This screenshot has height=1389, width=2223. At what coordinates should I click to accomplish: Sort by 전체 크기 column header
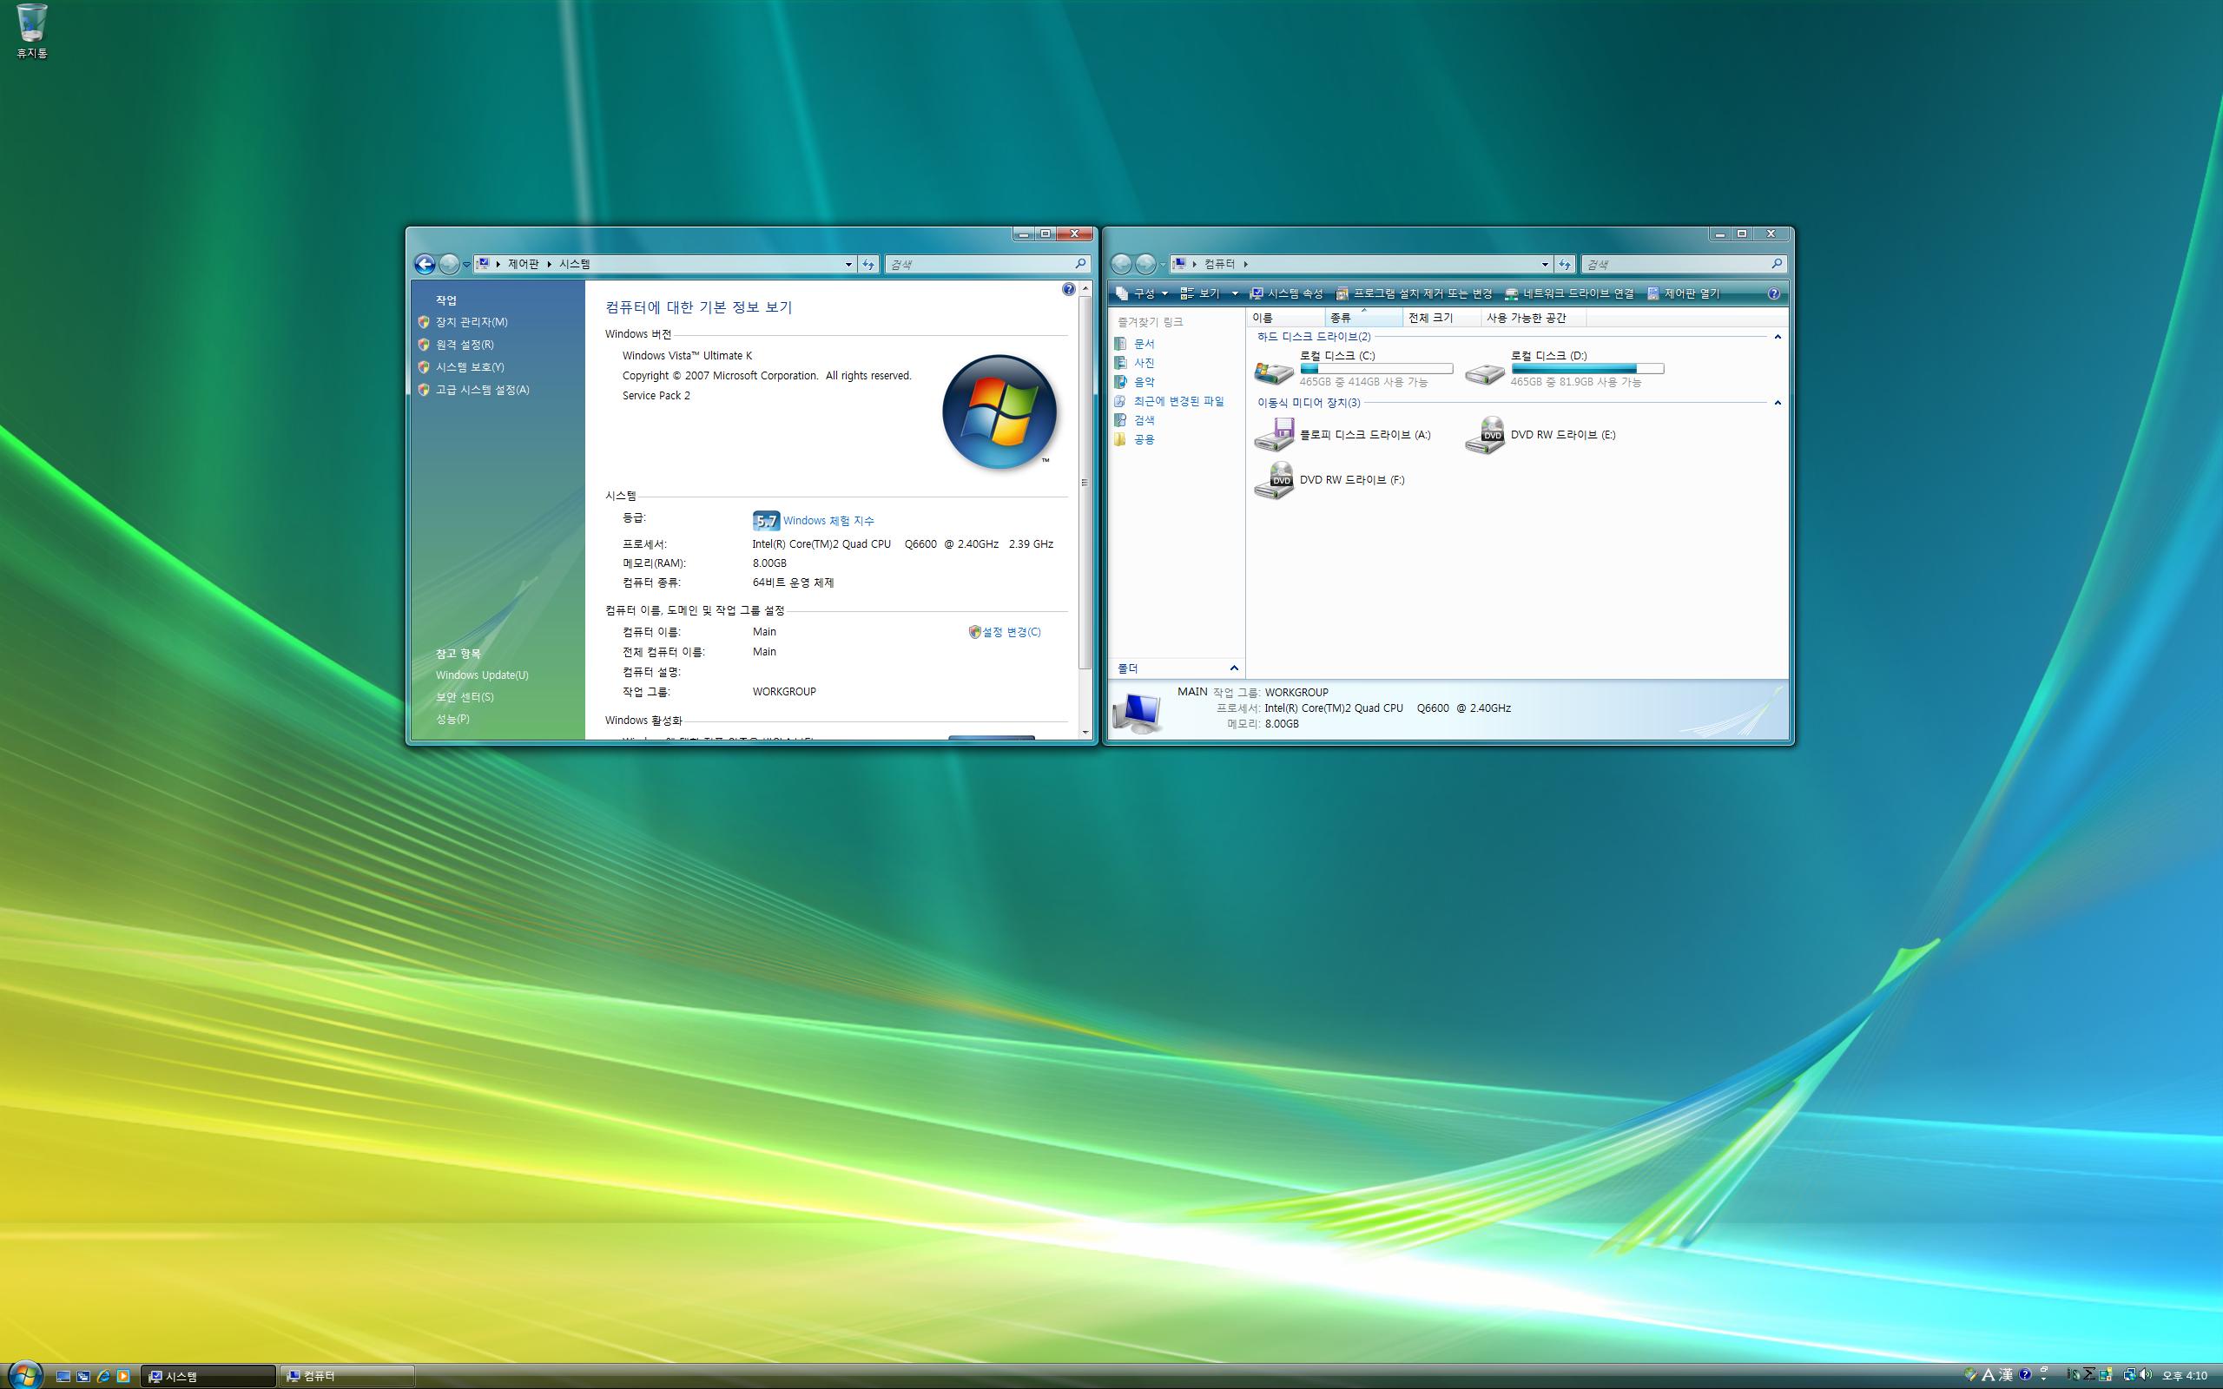[1442, 318]
